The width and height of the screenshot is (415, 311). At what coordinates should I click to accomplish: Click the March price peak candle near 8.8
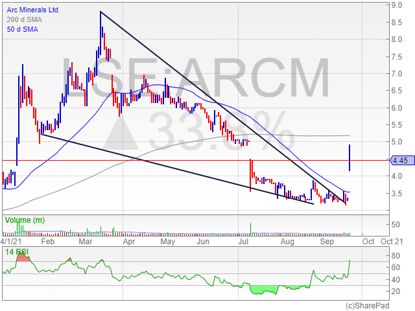101,33
